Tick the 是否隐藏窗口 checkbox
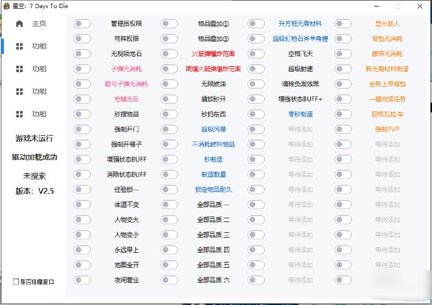Image resolution: width=432 pixels, height=305 pixels. click(x=16, y=281)
